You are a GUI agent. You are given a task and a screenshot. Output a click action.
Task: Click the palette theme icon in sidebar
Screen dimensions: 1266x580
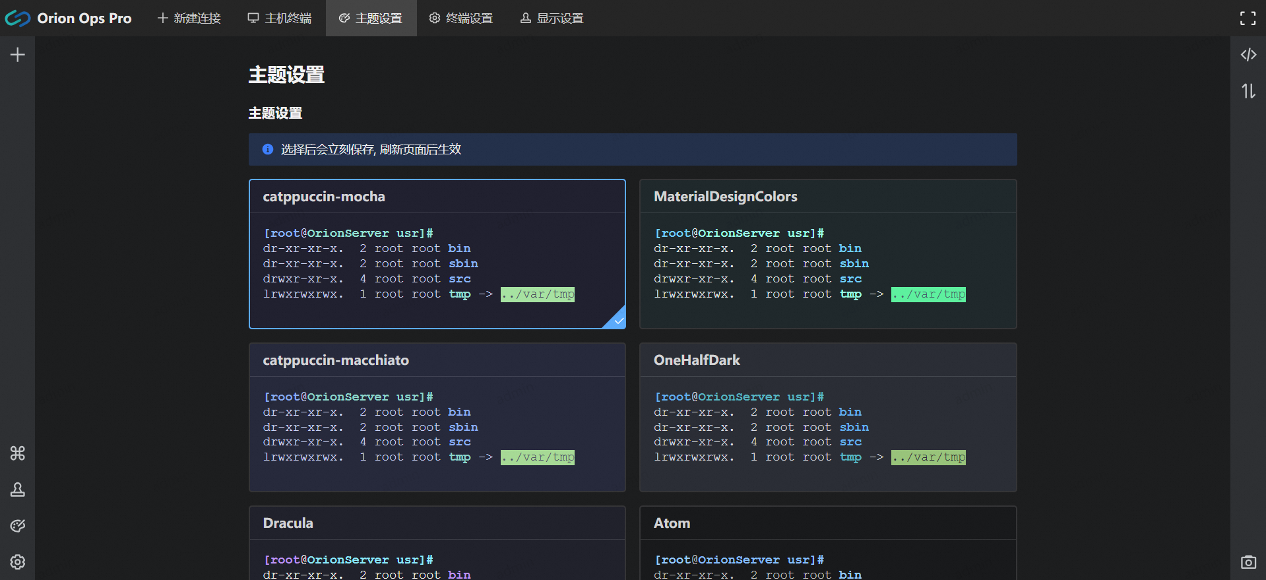coord(18,526)
